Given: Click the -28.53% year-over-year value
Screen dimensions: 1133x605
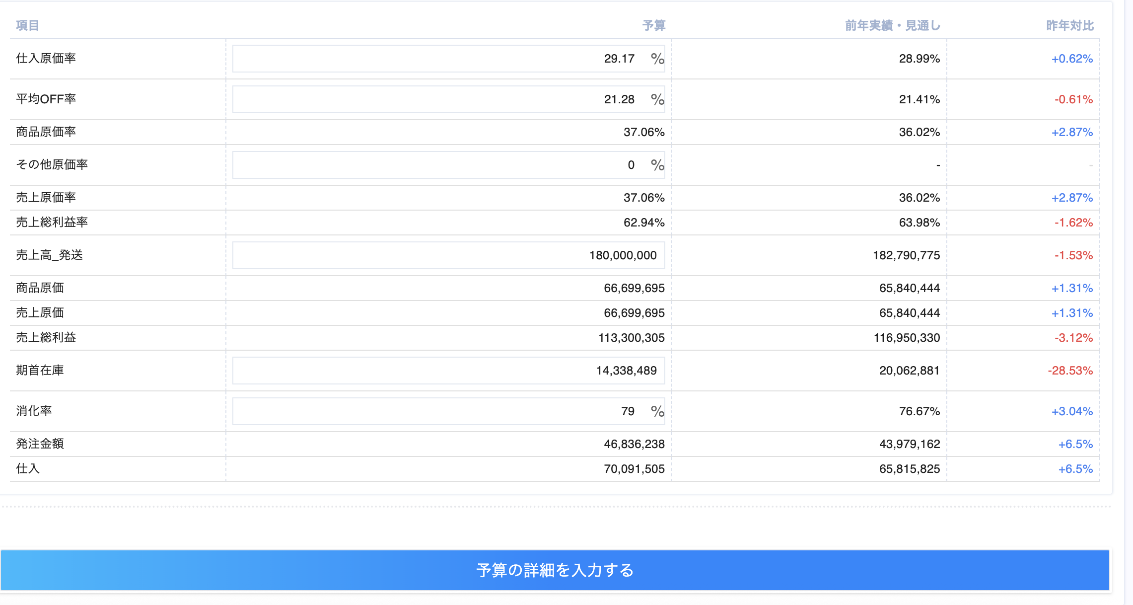Looking at the screenshot, I should pos(1070,371).
